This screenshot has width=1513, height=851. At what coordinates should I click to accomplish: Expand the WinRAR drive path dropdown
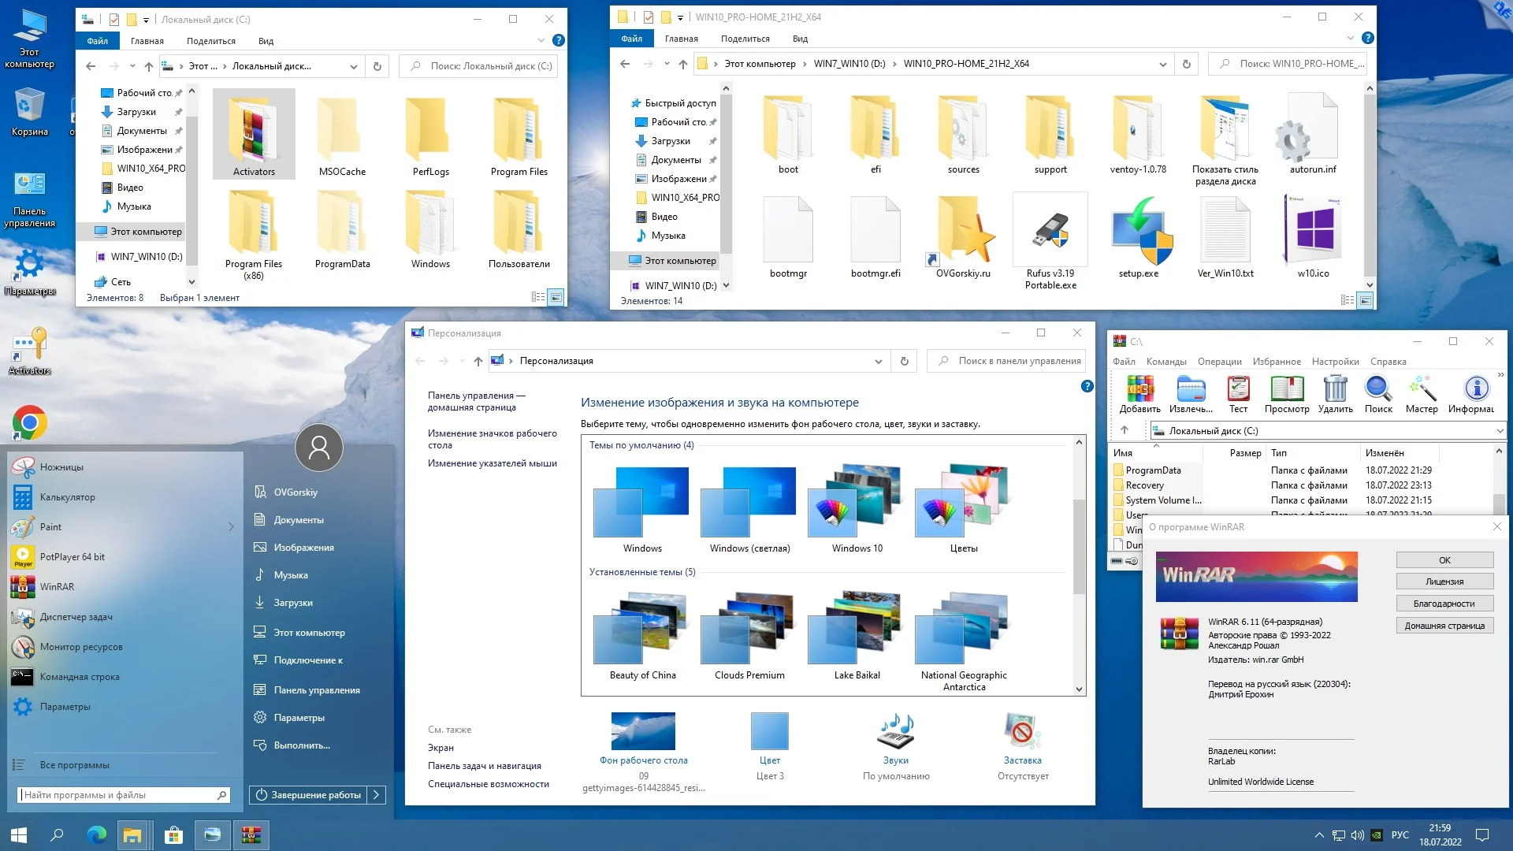tap(1499, 430)
